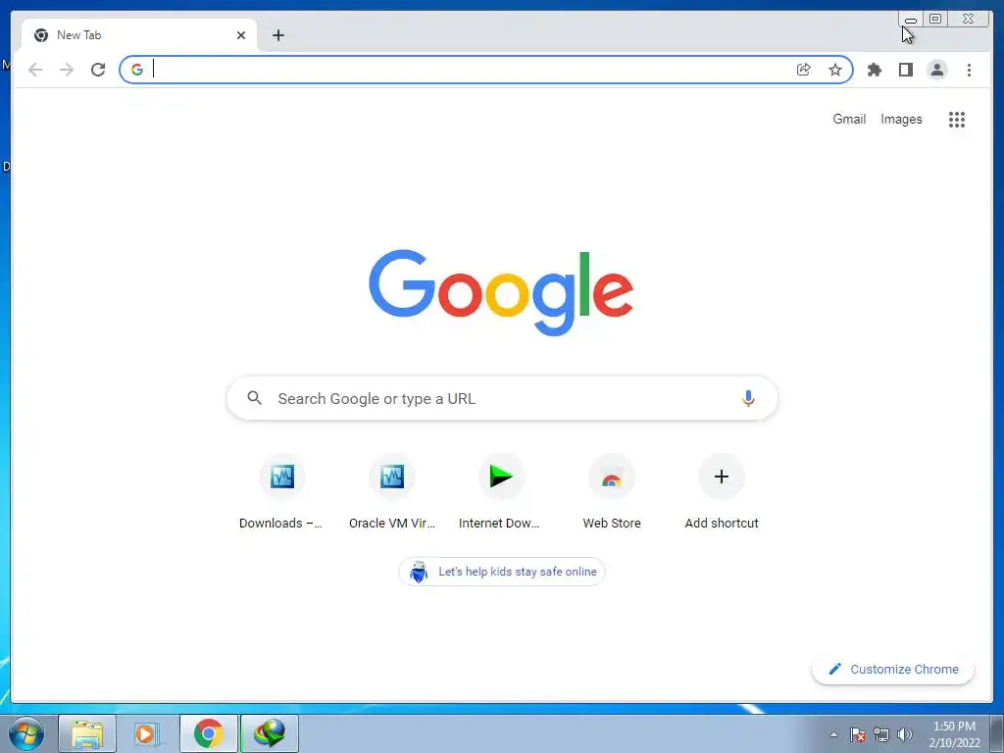Click the back navigation arrow
This screenshot has width=1004, height=753.
(x=35, y=70)
